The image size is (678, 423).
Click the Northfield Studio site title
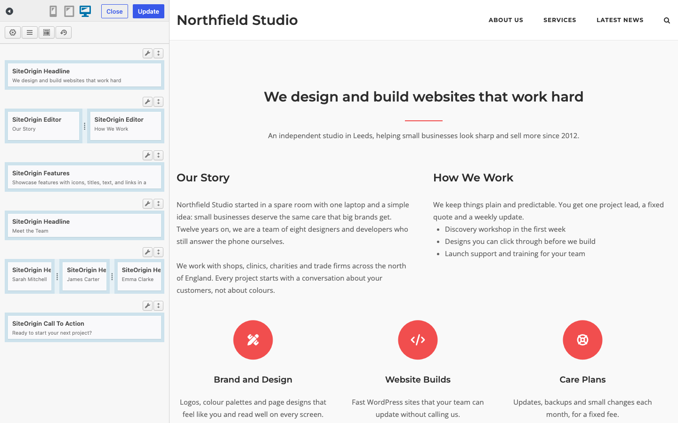237,20
